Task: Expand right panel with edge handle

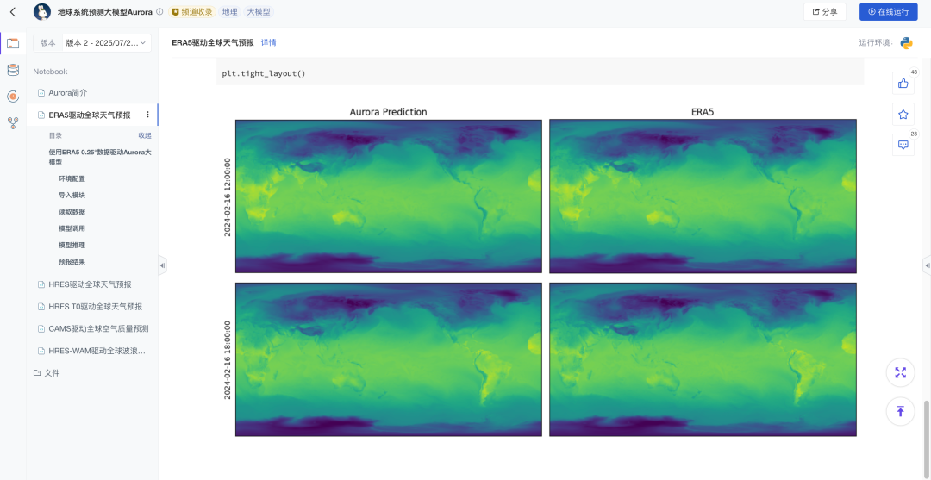Action: coord(927,265)
